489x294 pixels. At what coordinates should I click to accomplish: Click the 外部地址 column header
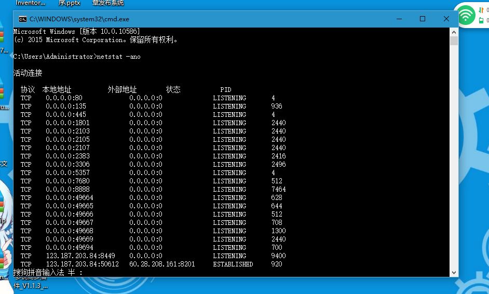pyautogui.click(x=122, y=89)
